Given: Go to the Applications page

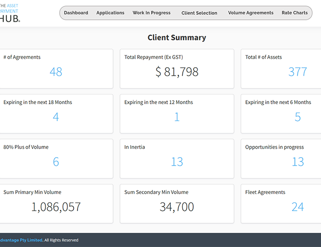Looking at the screenshot, I should click(x=110, y=13).
